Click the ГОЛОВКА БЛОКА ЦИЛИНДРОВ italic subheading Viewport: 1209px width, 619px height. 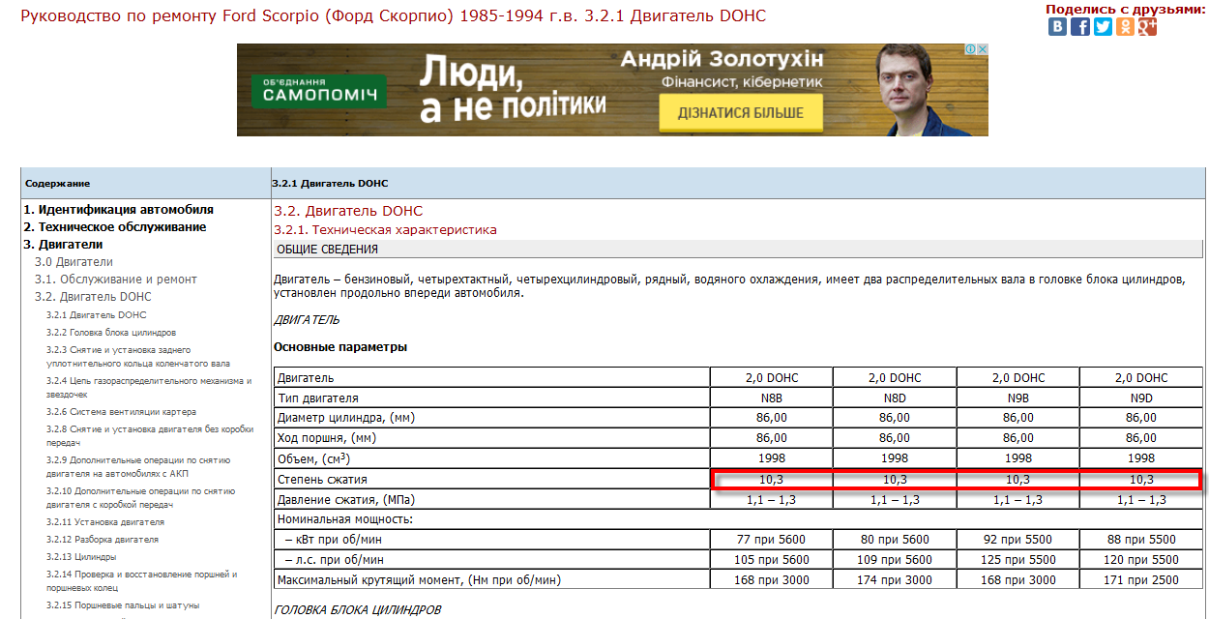point(358,610)
